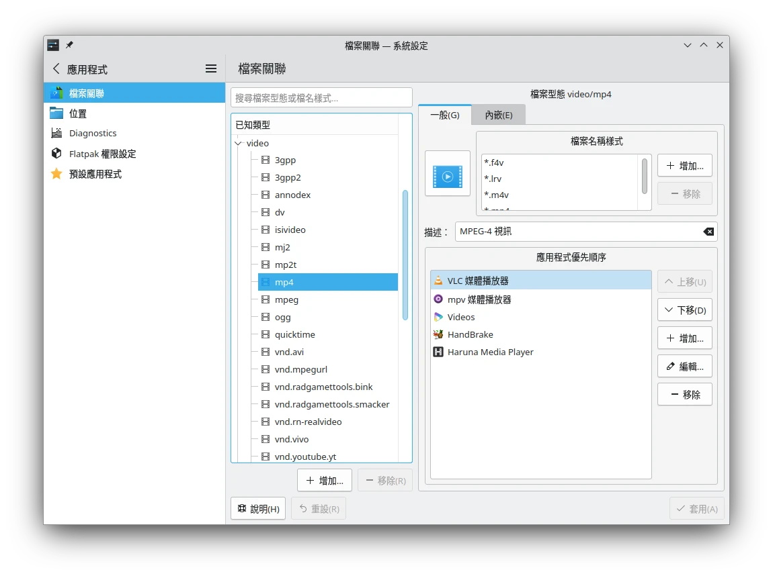Select mpv 媒體播放器 in application list

479,299
